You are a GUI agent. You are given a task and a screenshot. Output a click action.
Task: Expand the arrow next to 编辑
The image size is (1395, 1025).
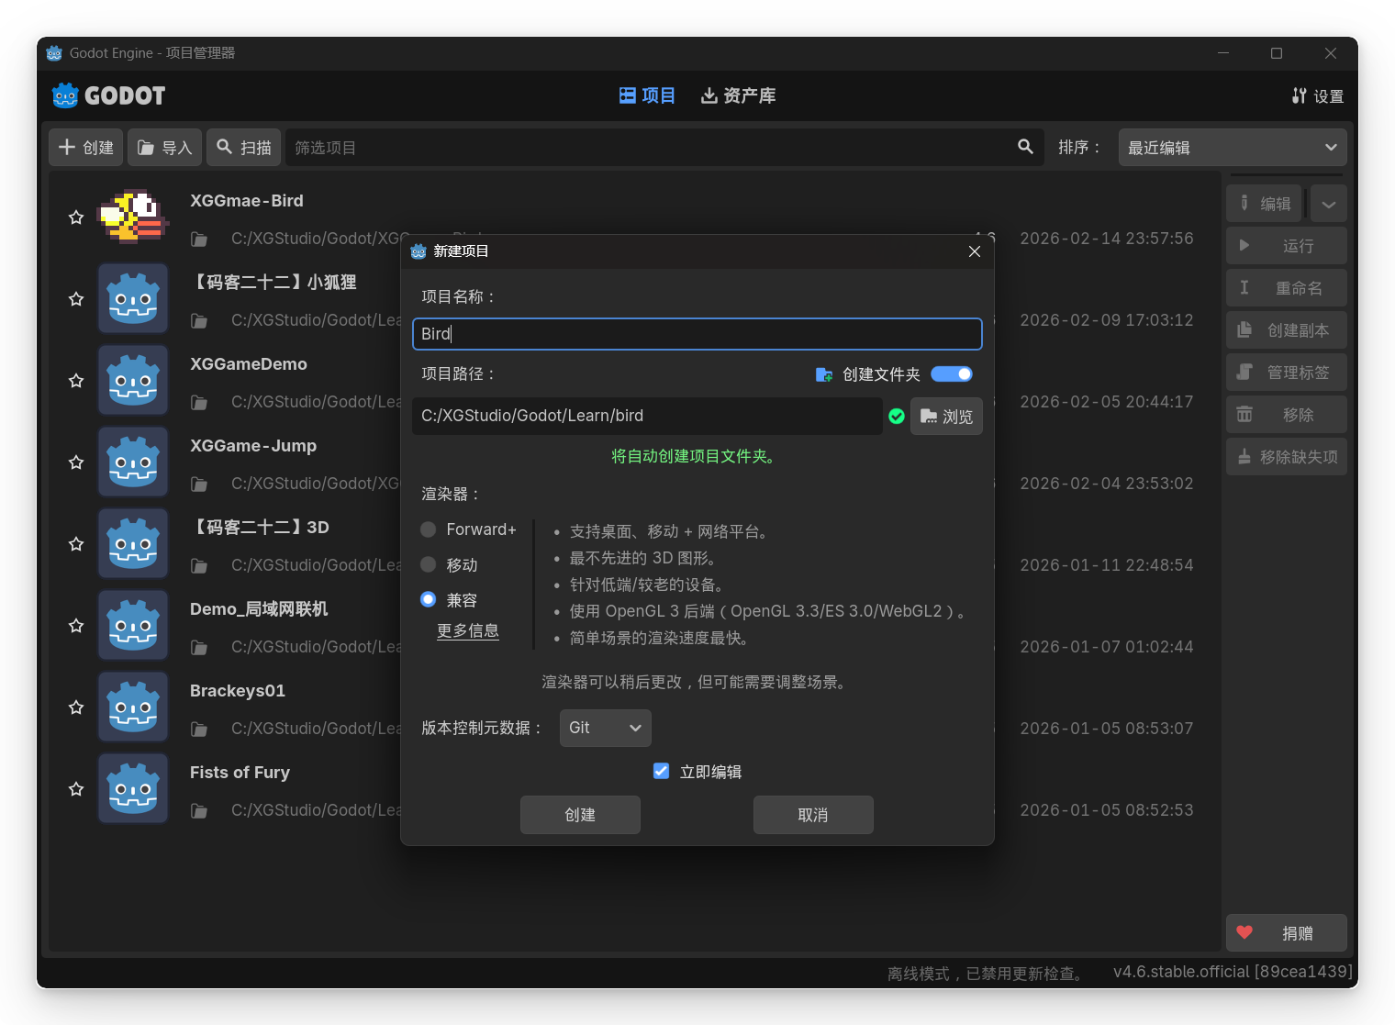[1329, 204]
